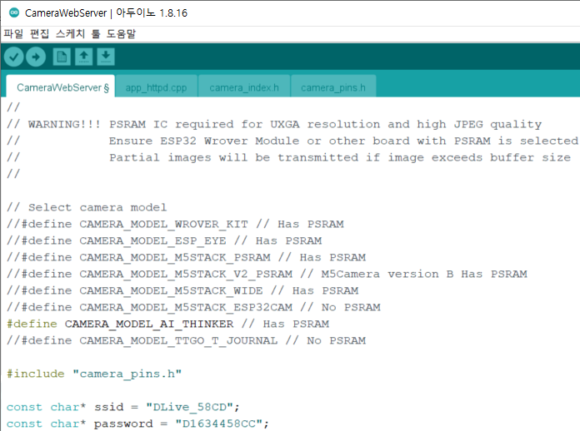This screenshot has width=580, height=431.
Task: Click the "Partial images will be transmitted" comment
Action: point(289,158)
